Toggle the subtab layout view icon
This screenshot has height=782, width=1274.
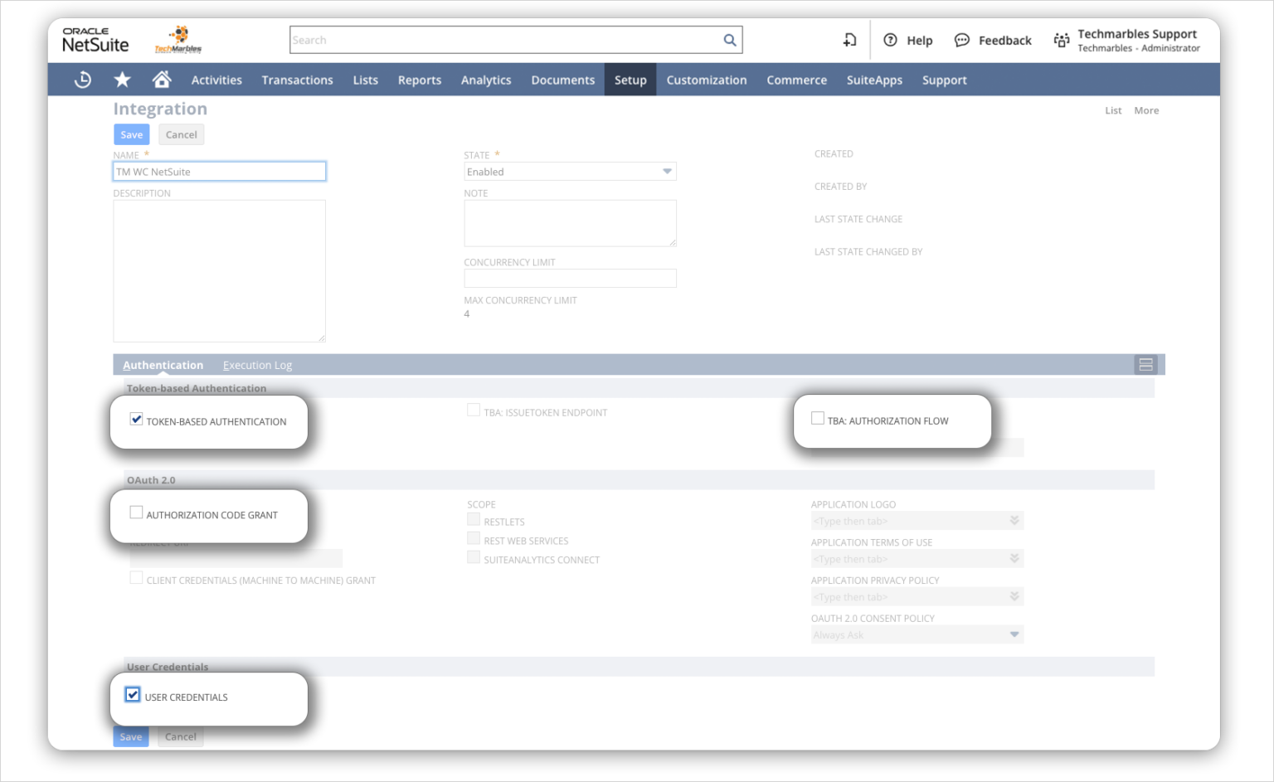(1145, 365)
